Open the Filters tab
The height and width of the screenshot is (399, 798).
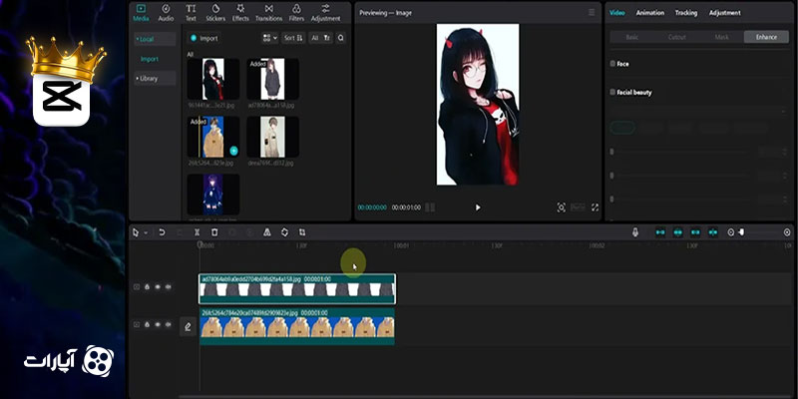pyautogui.click(x=296, y=13)
